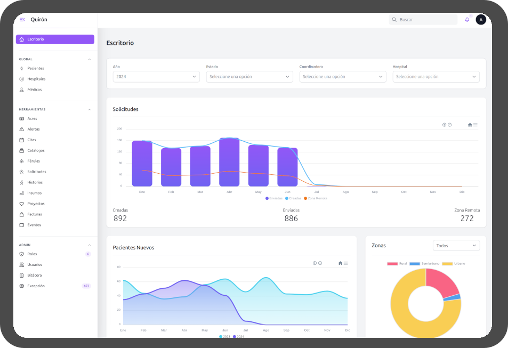Viewport: 508px width, 348px height.
Task: Collapse sidebar with the hamburger menu icon
Action: (22, 20)
